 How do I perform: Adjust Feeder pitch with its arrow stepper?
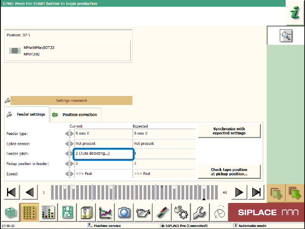click(x=69, y=154)
